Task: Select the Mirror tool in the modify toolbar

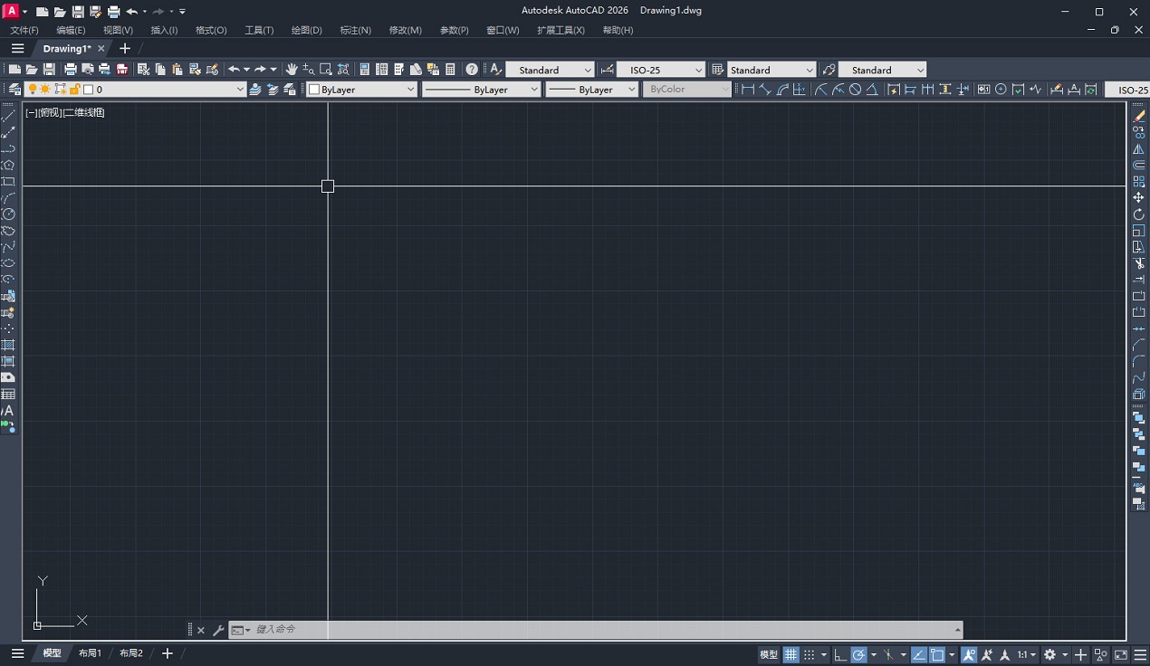Action: tap(1139, 149)
